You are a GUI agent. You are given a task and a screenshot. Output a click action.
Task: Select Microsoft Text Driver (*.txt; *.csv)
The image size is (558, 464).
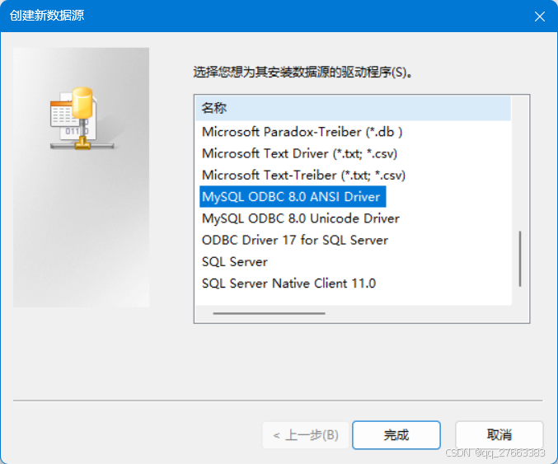(x=299, y=154)
